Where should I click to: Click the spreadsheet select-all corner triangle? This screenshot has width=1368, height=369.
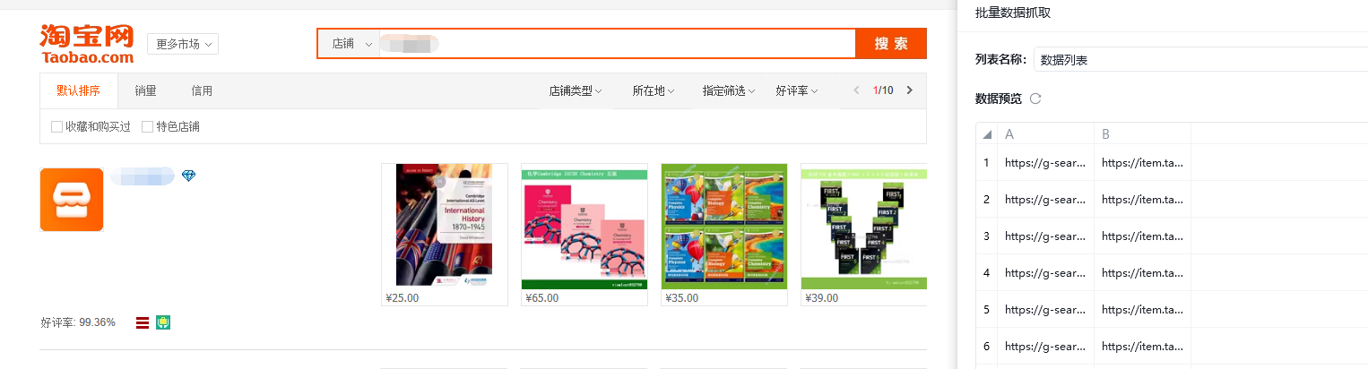[987, 134]
